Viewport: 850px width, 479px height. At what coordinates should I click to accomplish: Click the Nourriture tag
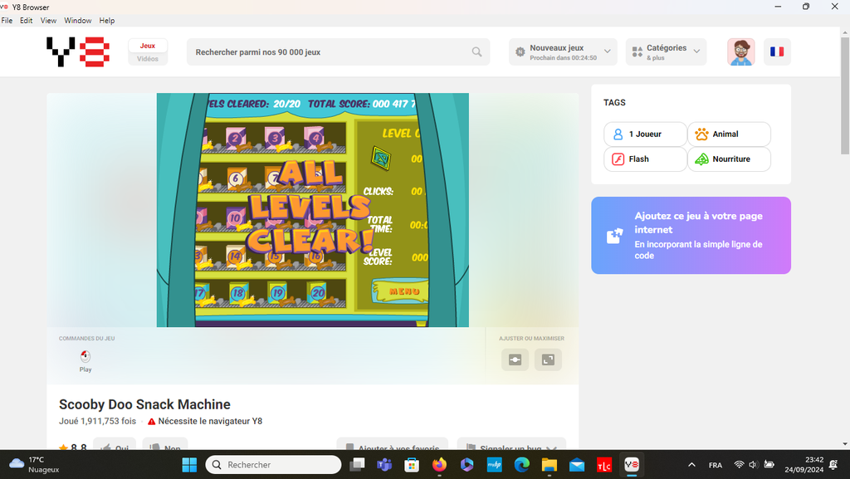tap(728, 159)
